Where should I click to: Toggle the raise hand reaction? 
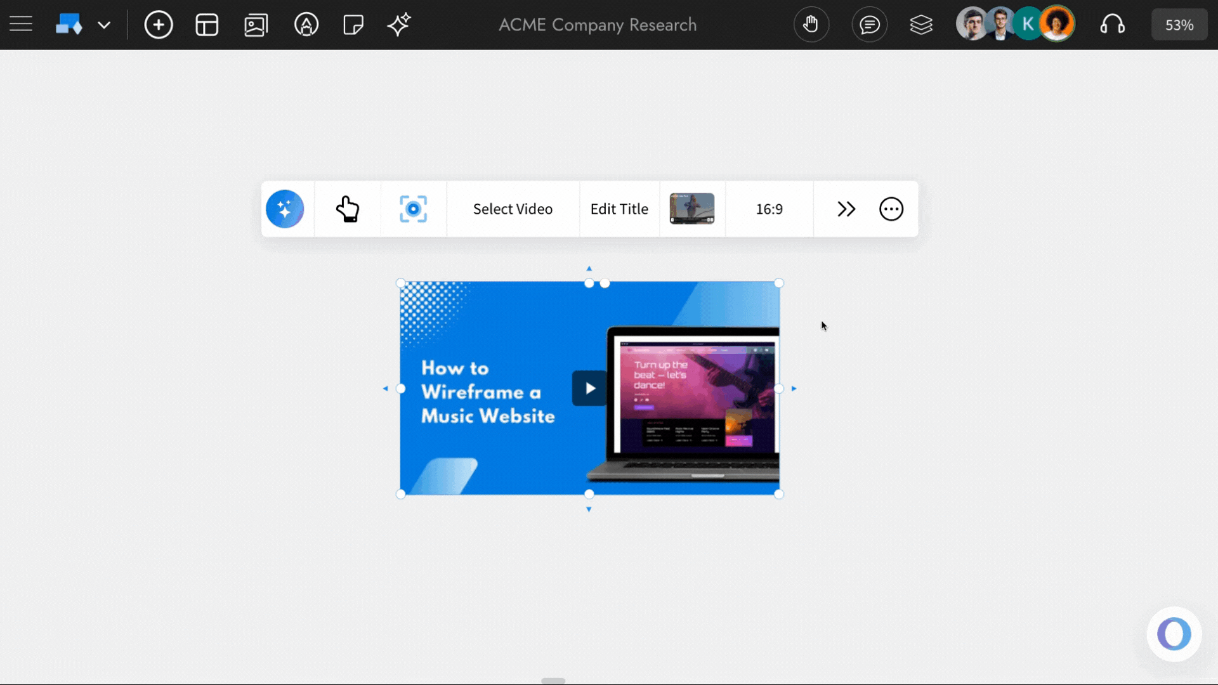[811, 24]
